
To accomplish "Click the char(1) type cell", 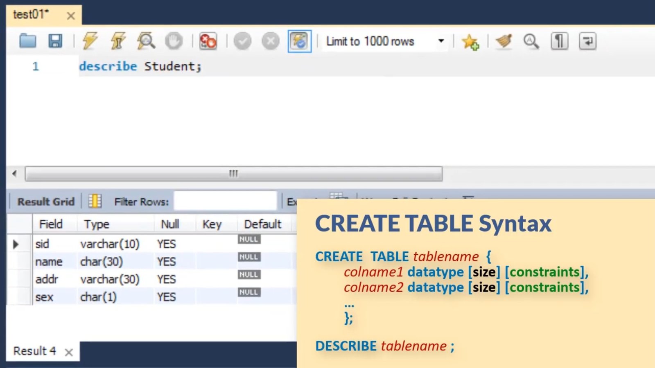I will point(115,297).
